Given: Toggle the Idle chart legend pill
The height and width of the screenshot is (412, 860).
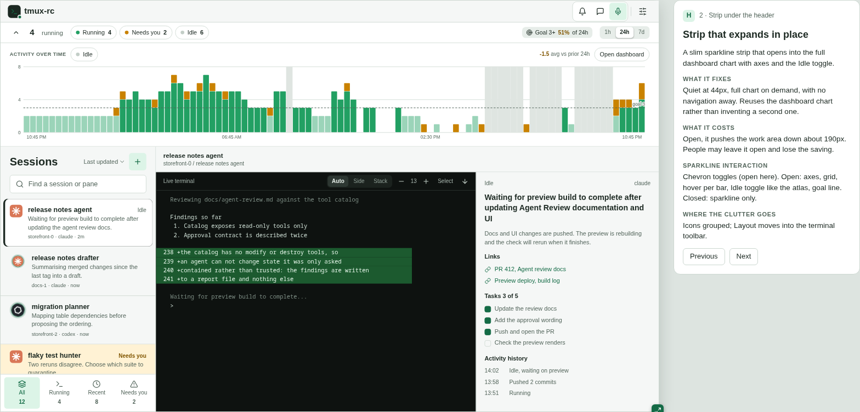Looking at the screenshot, I should pos(84,54).
